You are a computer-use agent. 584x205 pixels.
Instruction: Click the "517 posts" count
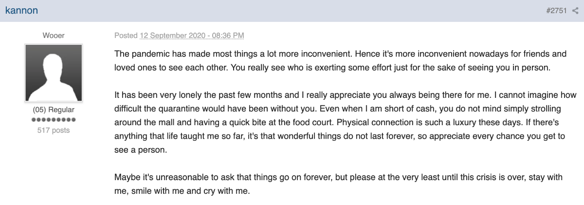(x=54, y=130)
